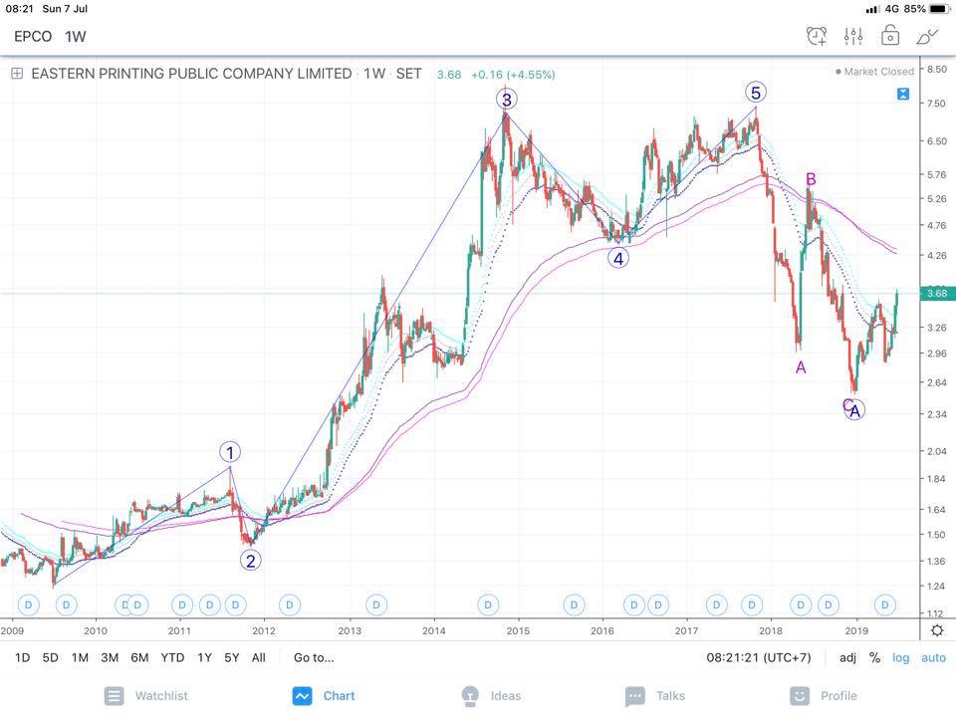Click the 3.68 current price tag
This screenshot has width=956, height=717.
tap(936, 293)
